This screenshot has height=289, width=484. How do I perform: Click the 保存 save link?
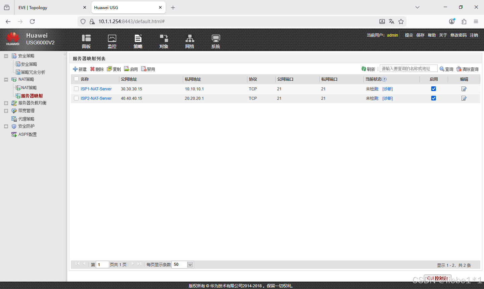pyautogui.click(x=420, y=35)
